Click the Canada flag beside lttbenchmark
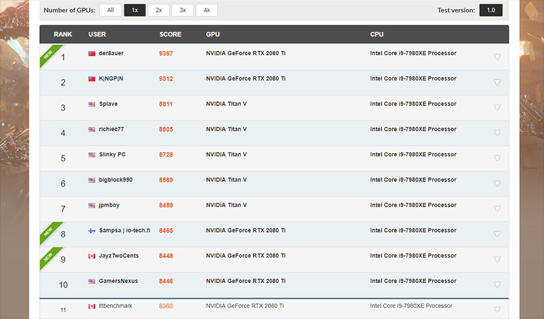Viewport: 544px width, 319px height. 92,306
